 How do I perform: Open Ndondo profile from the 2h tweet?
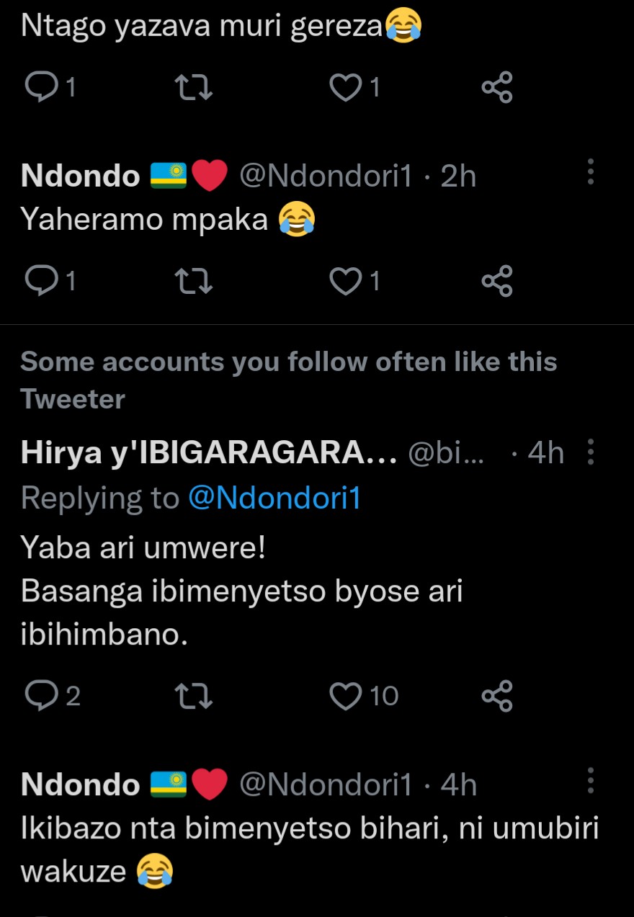(81, 176)
